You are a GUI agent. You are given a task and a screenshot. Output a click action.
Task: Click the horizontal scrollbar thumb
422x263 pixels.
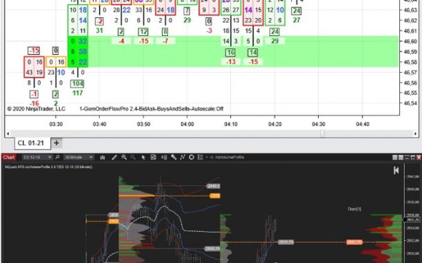point(322,134)
